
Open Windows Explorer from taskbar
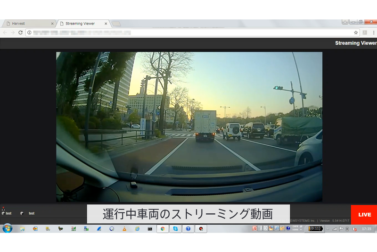[22, 229]
